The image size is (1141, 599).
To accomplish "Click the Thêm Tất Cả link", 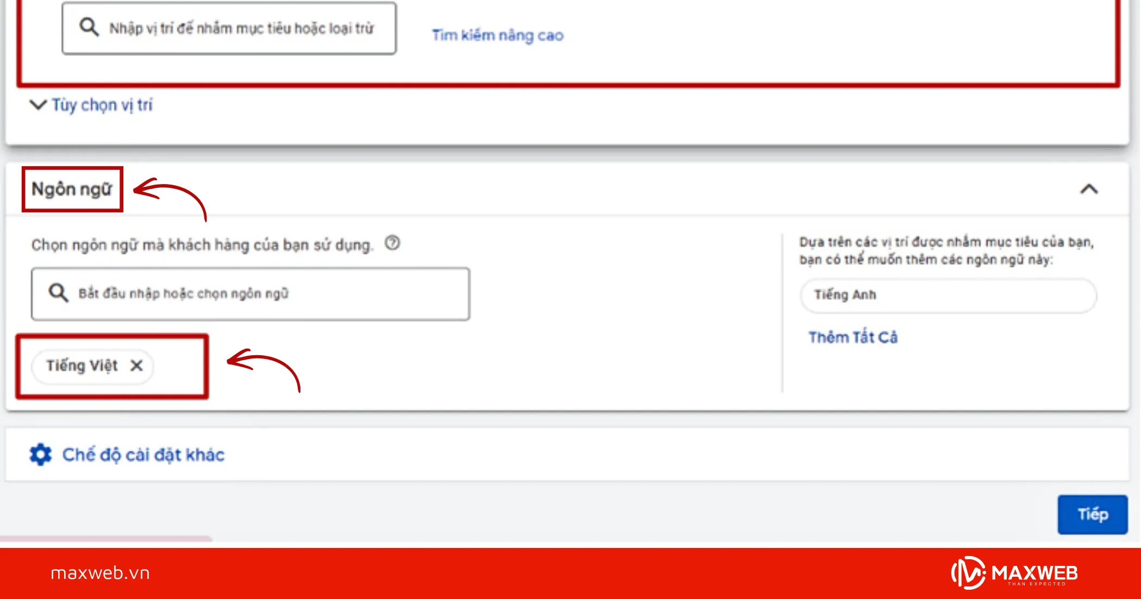I will (x=852, y=337).
